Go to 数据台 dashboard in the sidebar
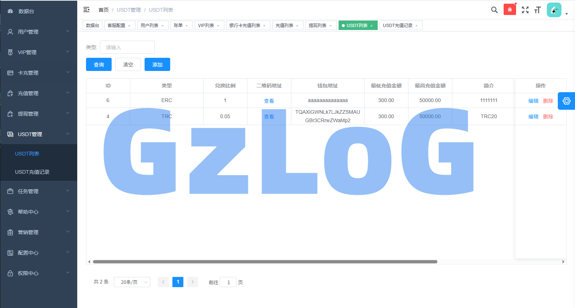575x308 pixels. [x=26, y=11]
